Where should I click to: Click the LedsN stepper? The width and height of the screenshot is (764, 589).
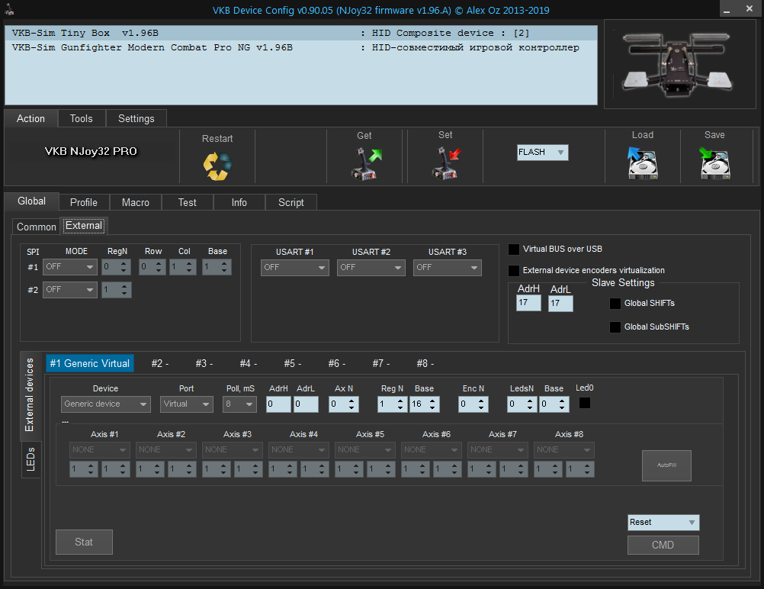click(522, 404)
